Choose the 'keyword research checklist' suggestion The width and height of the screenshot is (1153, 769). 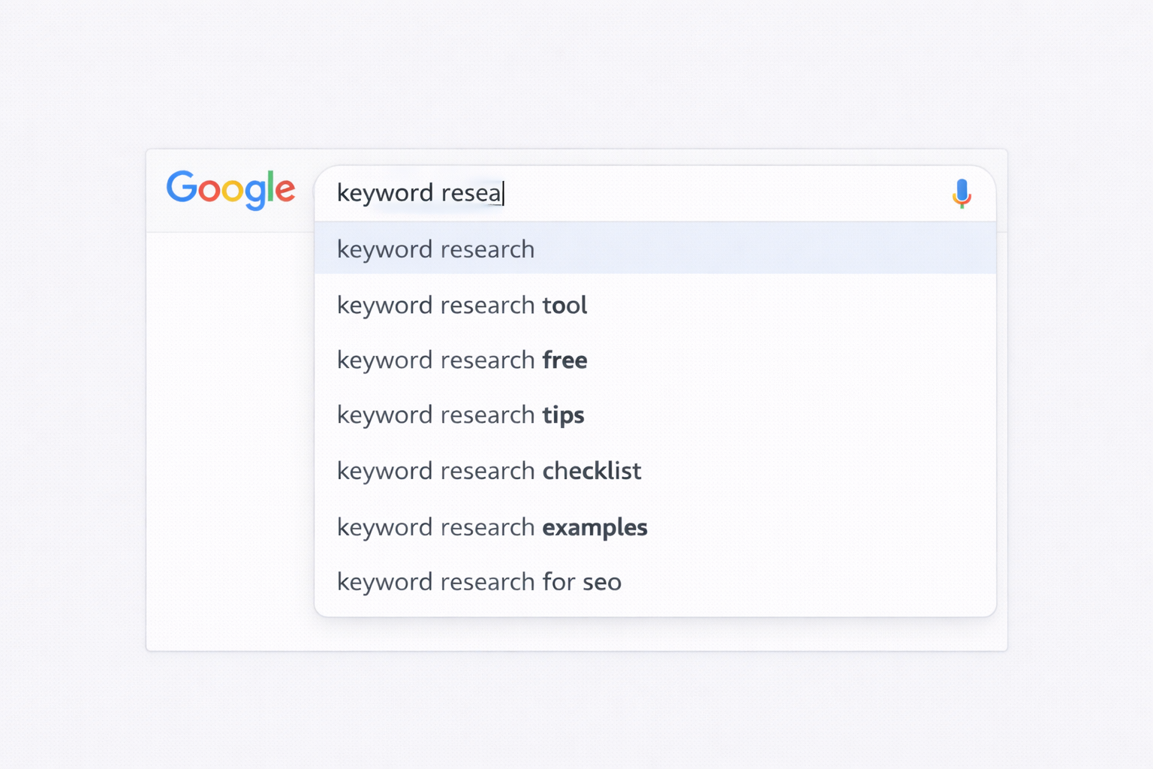489,471
